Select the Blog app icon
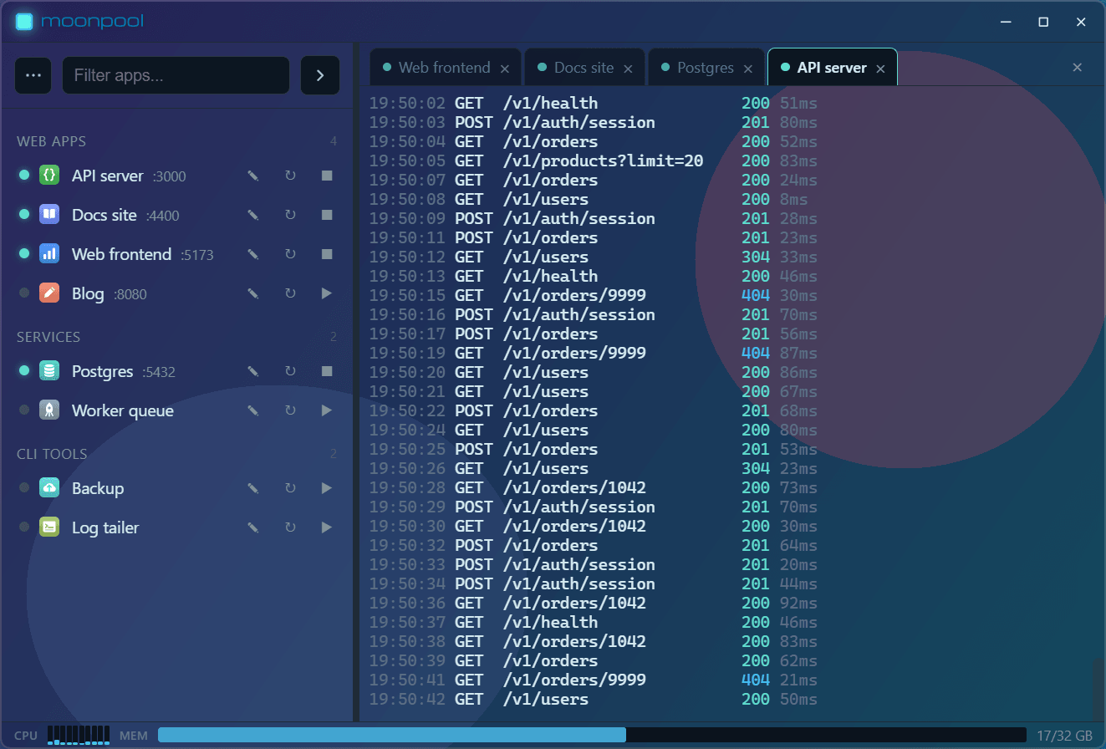Image resolution: width=1106 pixels, height=749 pixels. (49, 293)
